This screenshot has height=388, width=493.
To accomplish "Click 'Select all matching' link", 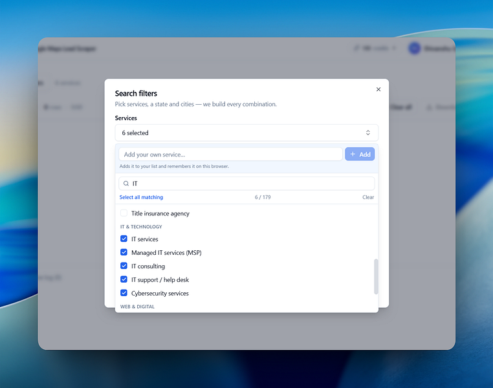I will pos(141,197).
